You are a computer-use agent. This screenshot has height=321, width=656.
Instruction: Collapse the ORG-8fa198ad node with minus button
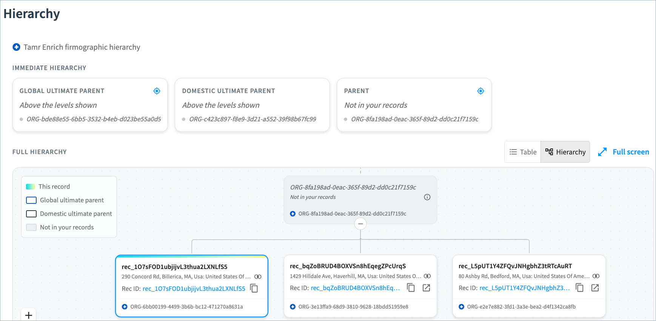click(x=360, y=224)
